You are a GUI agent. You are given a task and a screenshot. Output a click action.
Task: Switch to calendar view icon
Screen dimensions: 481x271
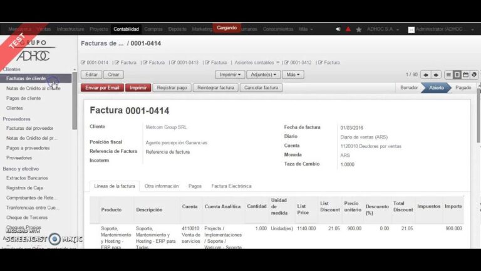point(465,75)
